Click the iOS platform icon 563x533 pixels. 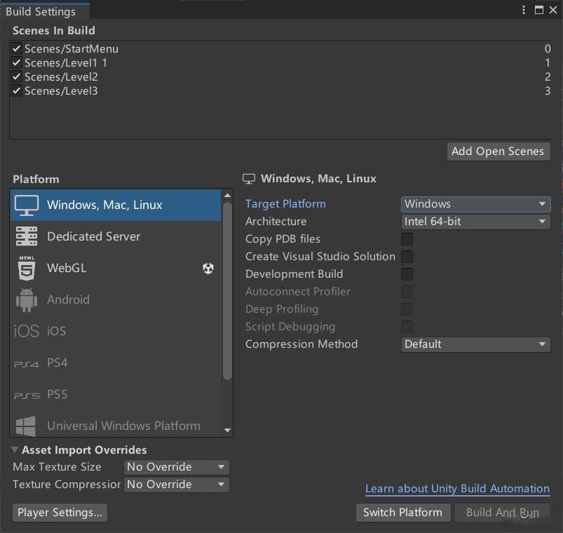(26, 331)
